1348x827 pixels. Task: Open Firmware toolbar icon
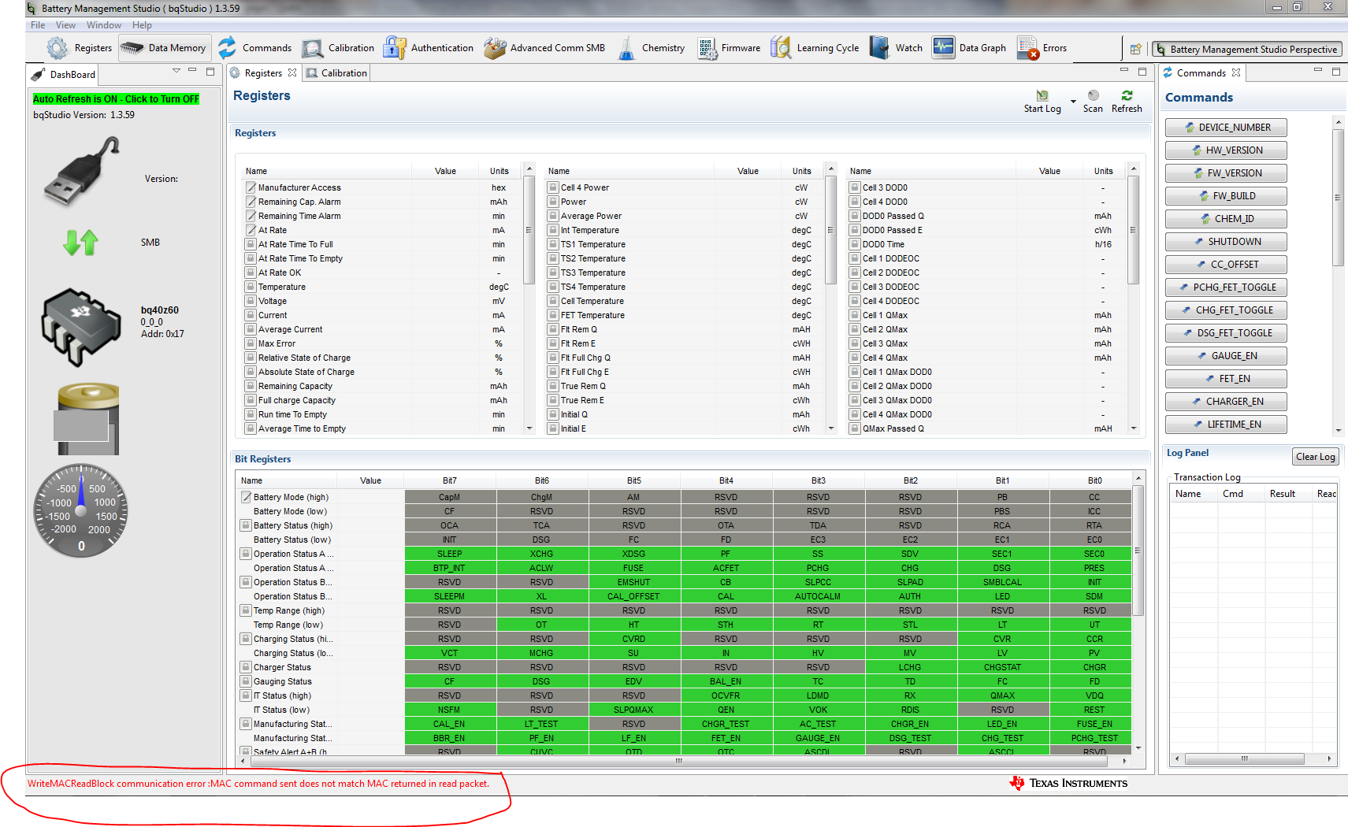coord(707,48)
